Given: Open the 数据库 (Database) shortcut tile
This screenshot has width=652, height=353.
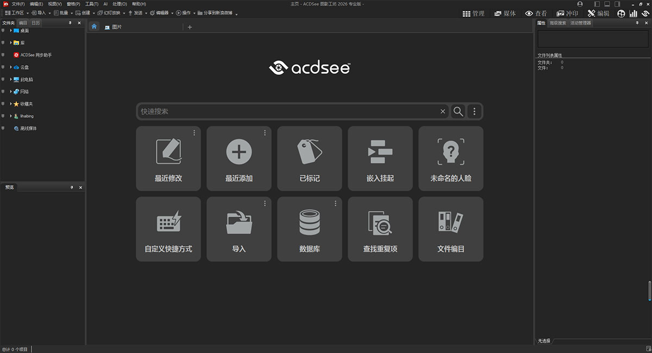Looking at the screenshot, I should coord(309,229).
